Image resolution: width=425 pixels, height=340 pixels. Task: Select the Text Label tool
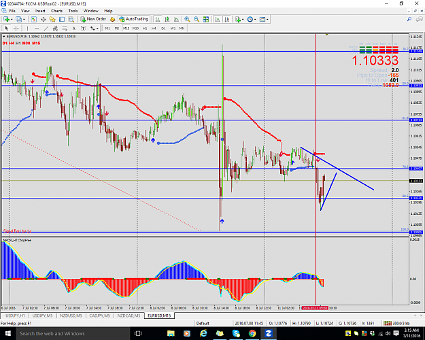(83, 28)
